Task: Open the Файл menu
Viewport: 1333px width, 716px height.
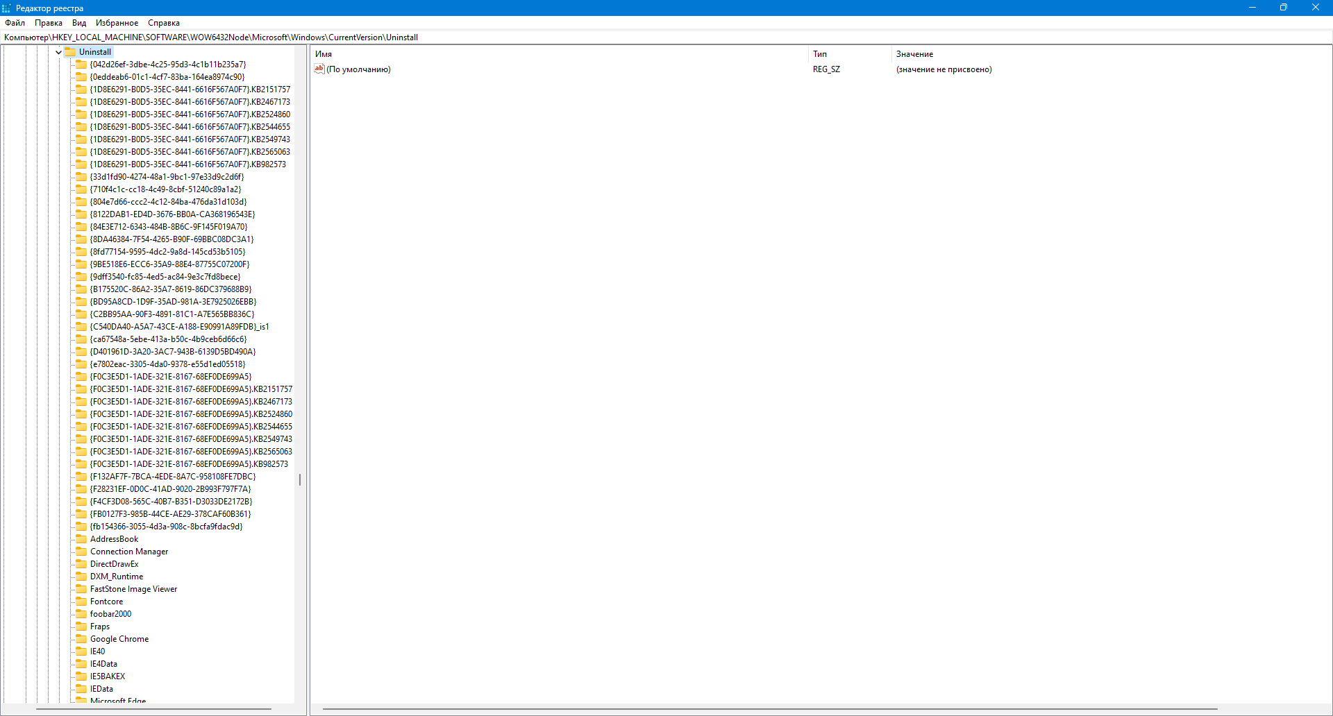Action: pos(15,23)
